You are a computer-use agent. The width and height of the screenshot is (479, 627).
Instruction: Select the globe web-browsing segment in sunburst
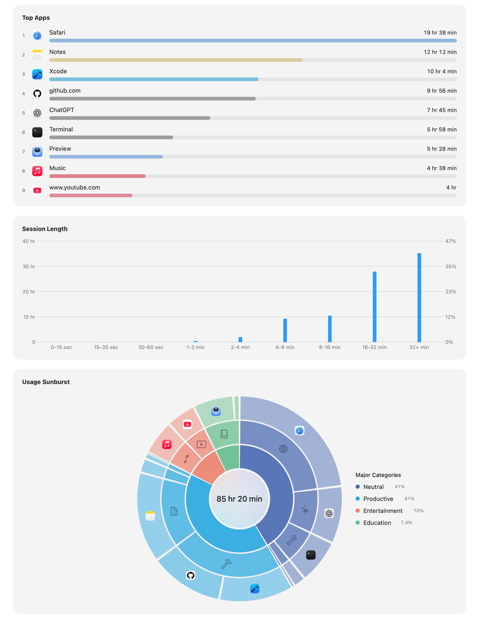pyautogui.click(x=283, y=449)
